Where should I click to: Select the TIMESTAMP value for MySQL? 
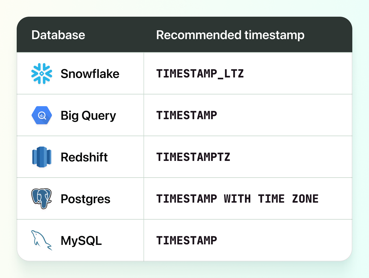click(x=187, y=240)
